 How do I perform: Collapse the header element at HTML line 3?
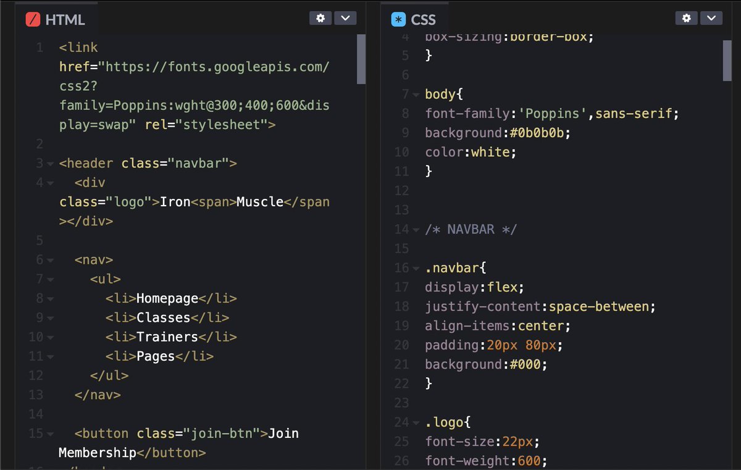50,164
